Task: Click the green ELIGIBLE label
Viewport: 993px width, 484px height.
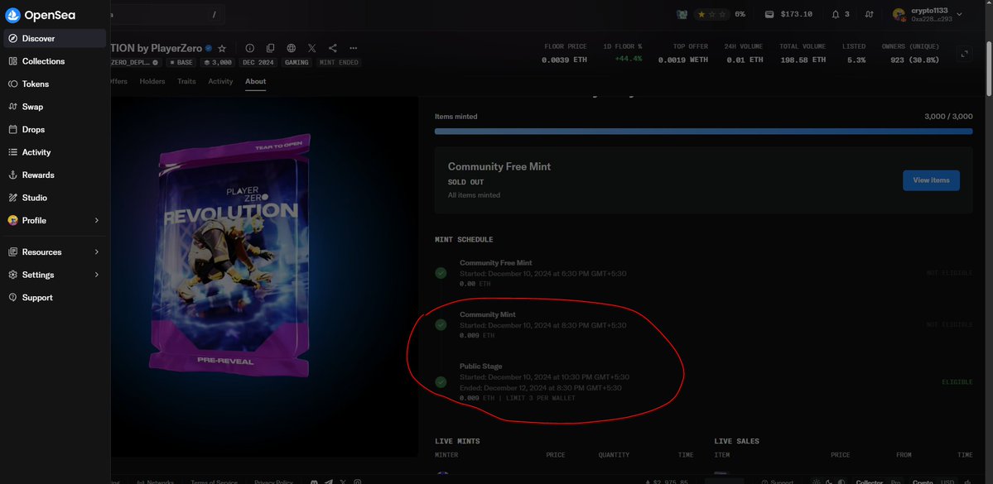Action: tap(957, 382)
